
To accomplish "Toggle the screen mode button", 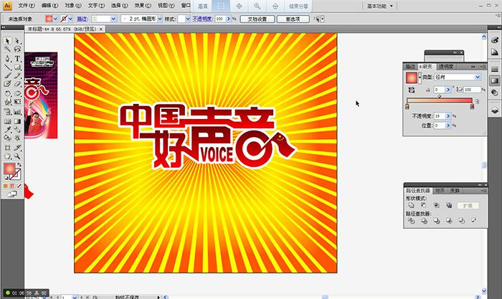I will 12,194.
